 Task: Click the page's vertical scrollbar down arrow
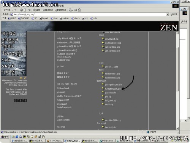pyautogui.click(x=177, y=129)
